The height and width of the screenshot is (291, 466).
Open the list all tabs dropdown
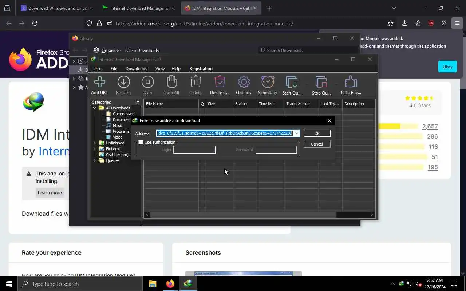(394, 8)
